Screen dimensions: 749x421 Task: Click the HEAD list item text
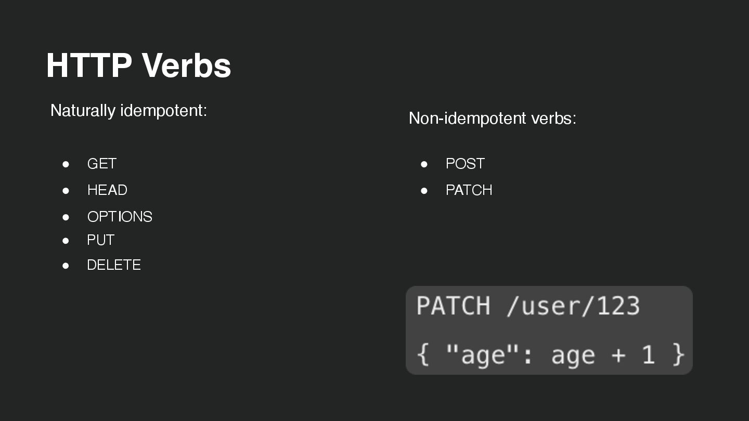click(107, 190)
